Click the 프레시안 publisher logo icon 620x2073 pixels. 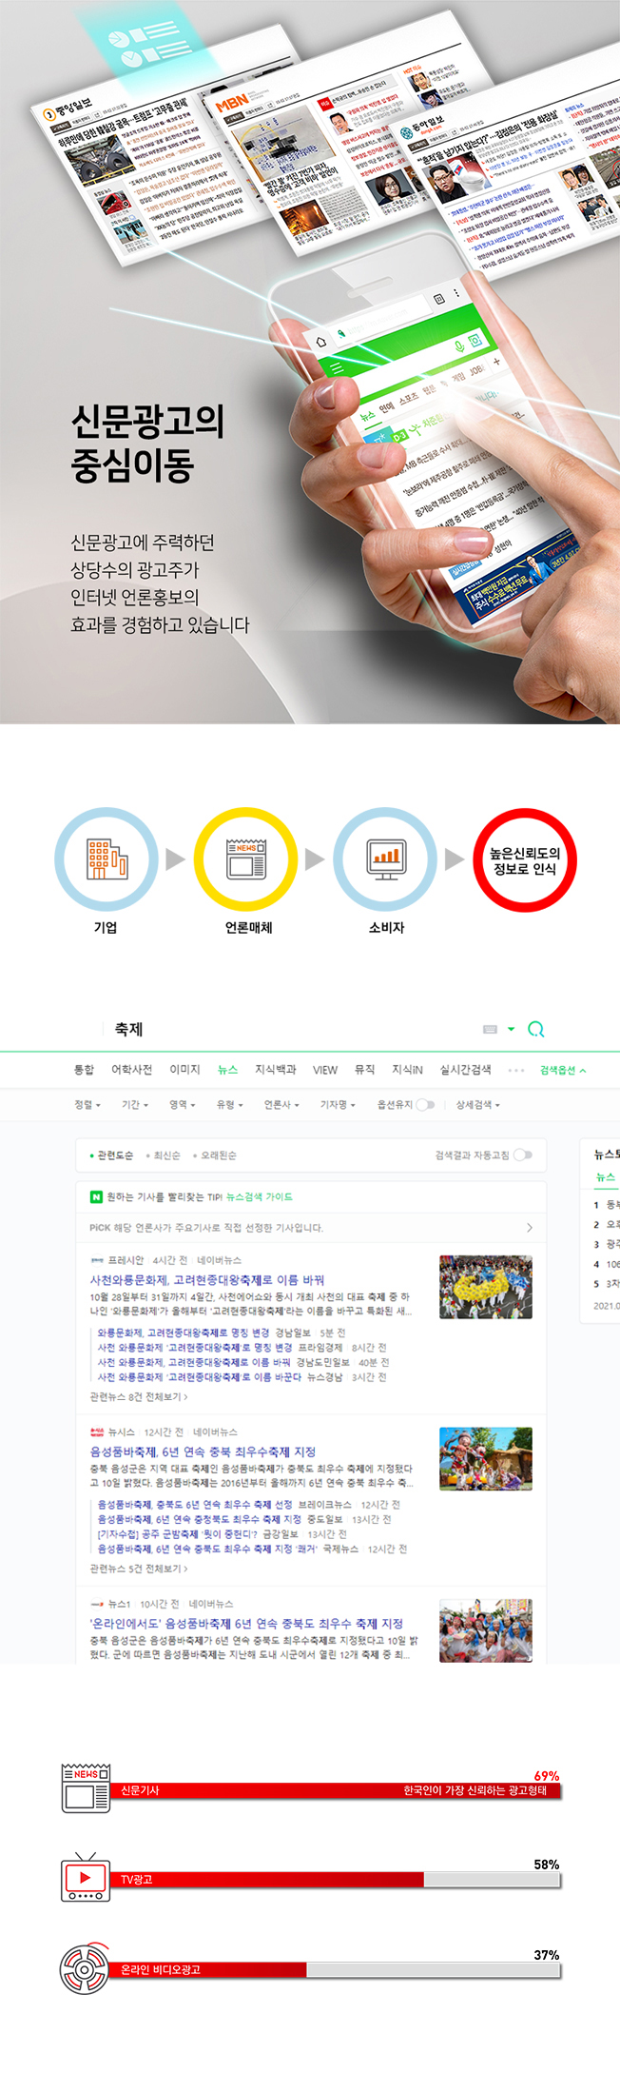pos(96,1260)
